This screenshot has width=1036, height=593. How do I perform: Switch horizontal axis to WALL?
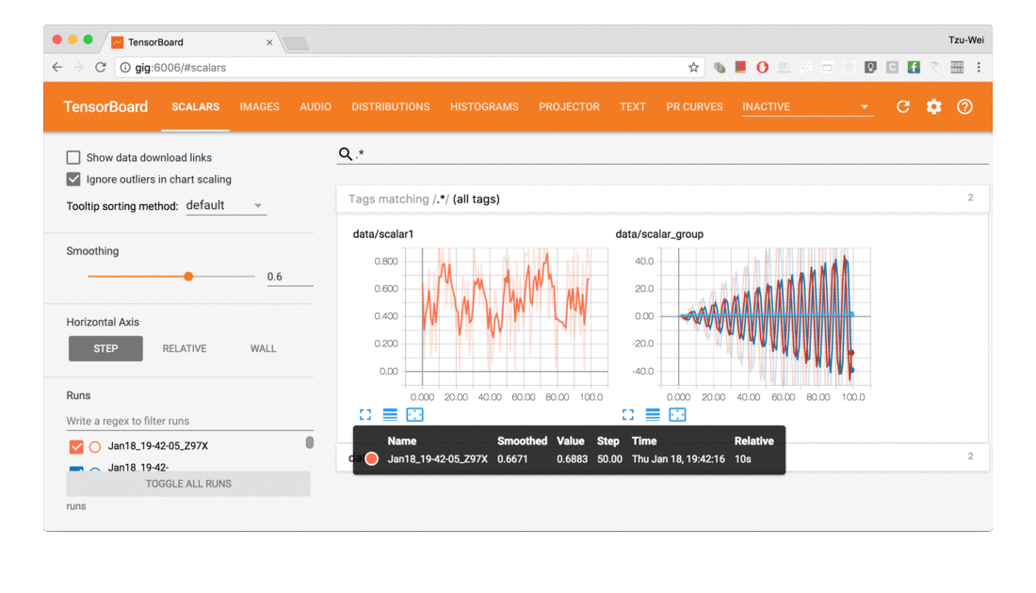pyautogui.click(x=262, y=348)
